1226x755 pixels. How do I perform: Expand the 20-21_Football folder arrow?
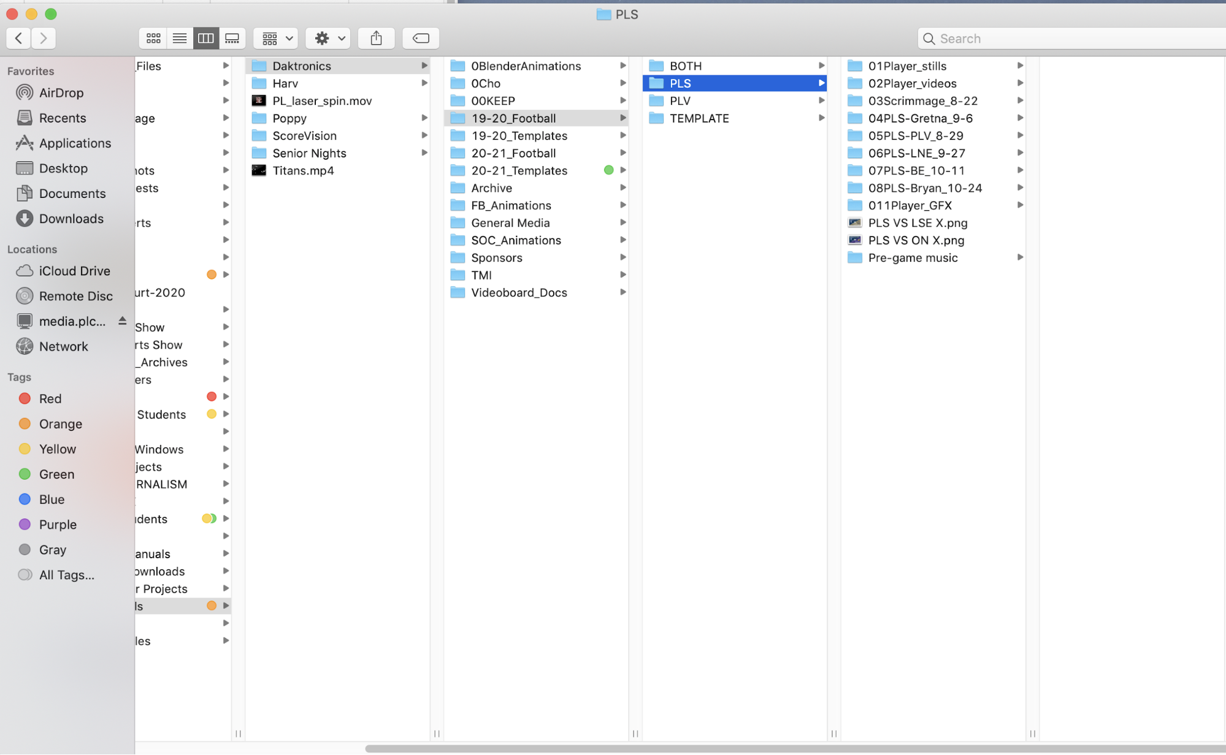(623, 153)
